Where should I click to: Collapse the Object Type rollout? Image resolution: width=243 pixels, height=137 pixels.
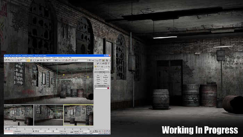coord(102,72)
